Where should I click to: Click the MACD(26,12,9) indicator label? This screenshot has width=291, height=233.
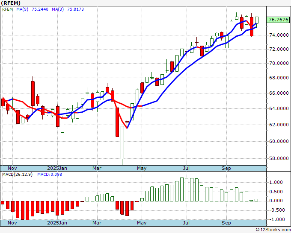click(x=18, y=175)
